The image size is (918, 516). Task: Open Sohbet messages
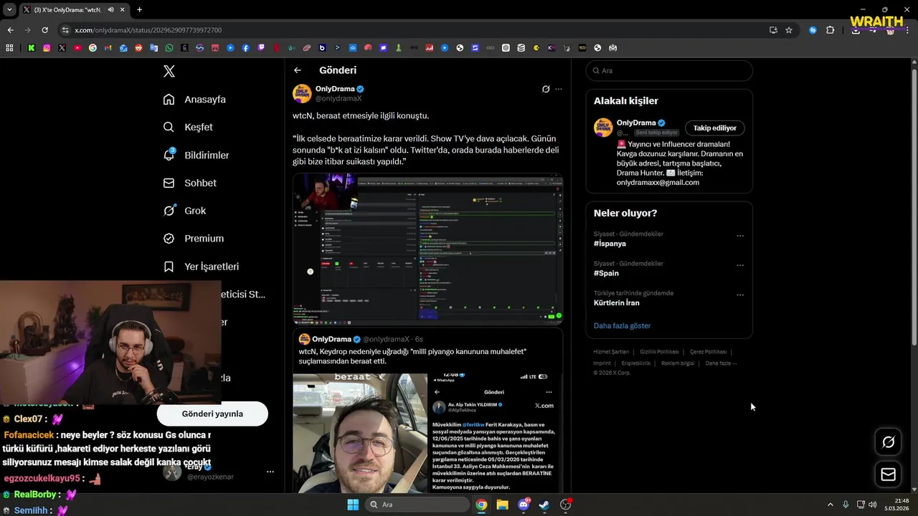point(189,183)
